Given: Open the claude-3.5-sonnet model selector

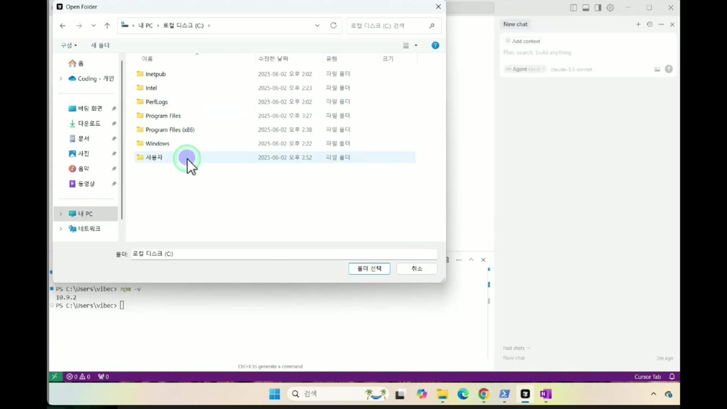Looking at the screenshot, I should (x=571, y=69).
